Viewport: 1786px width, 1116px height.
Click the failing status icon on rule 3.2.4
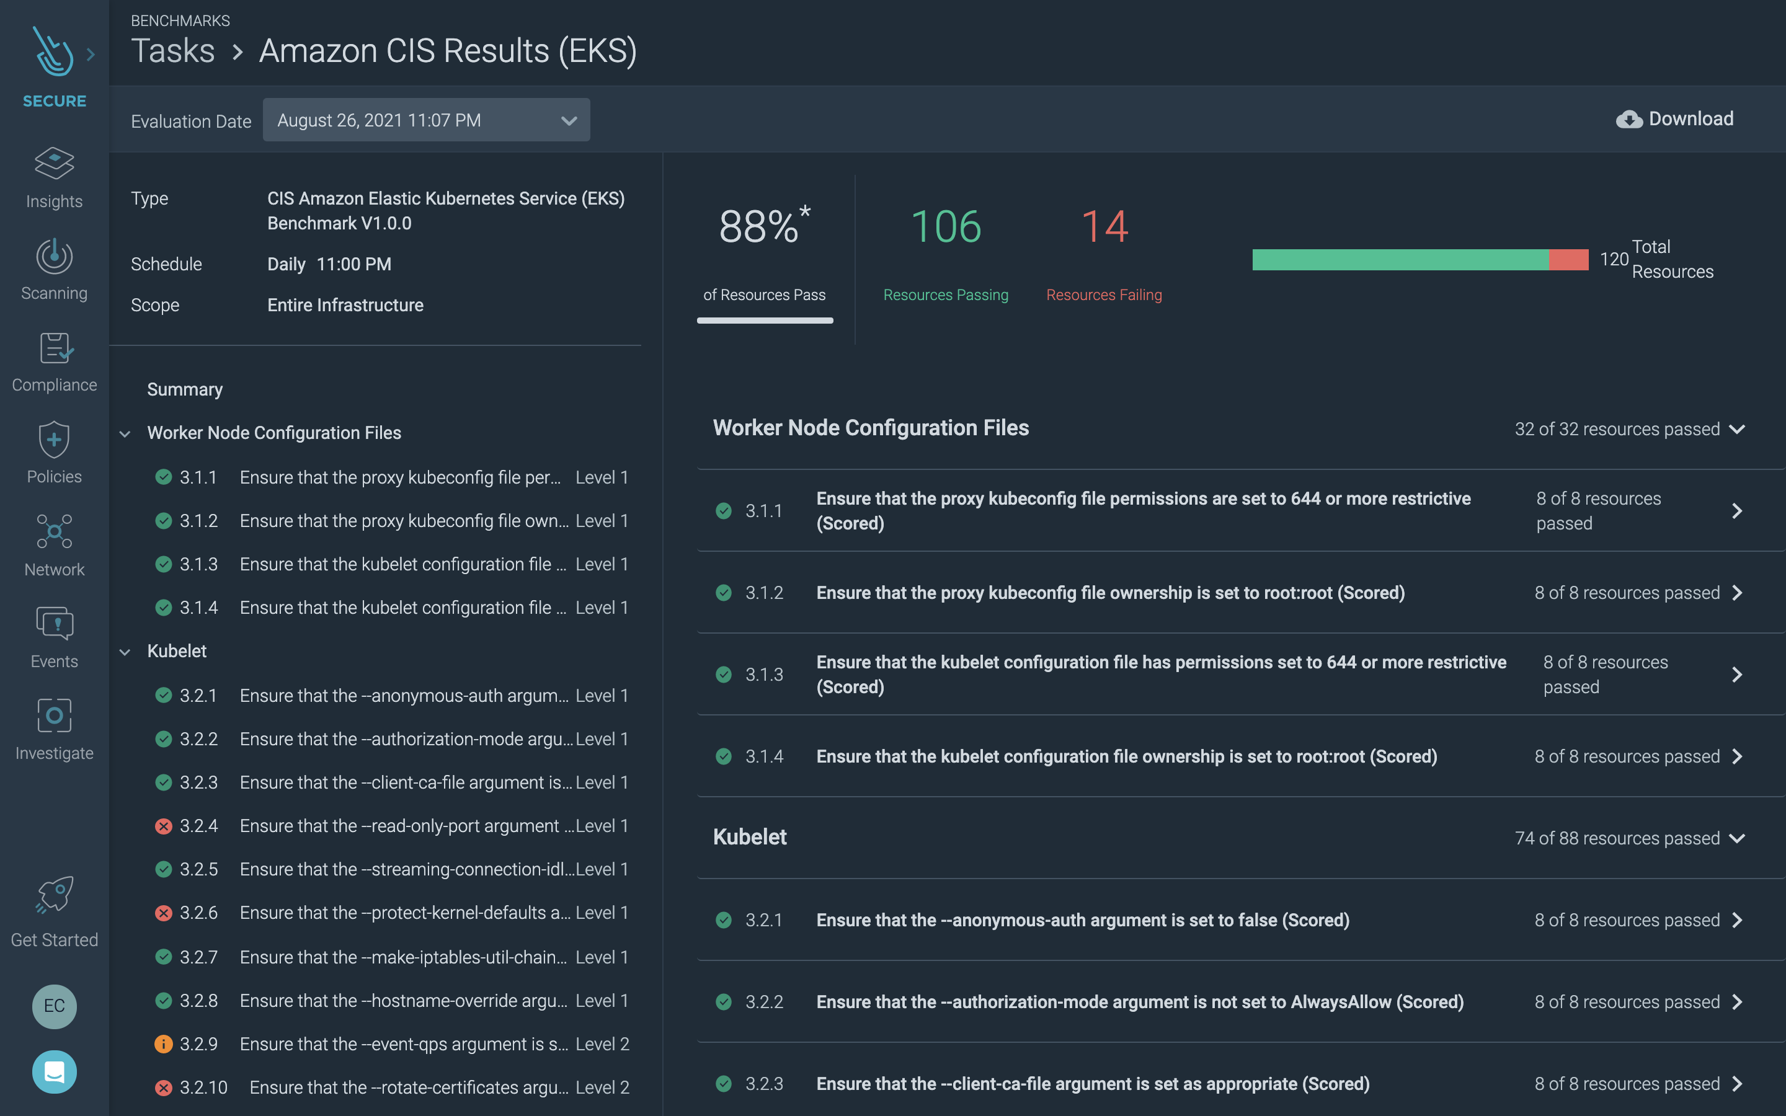point(163,826)
